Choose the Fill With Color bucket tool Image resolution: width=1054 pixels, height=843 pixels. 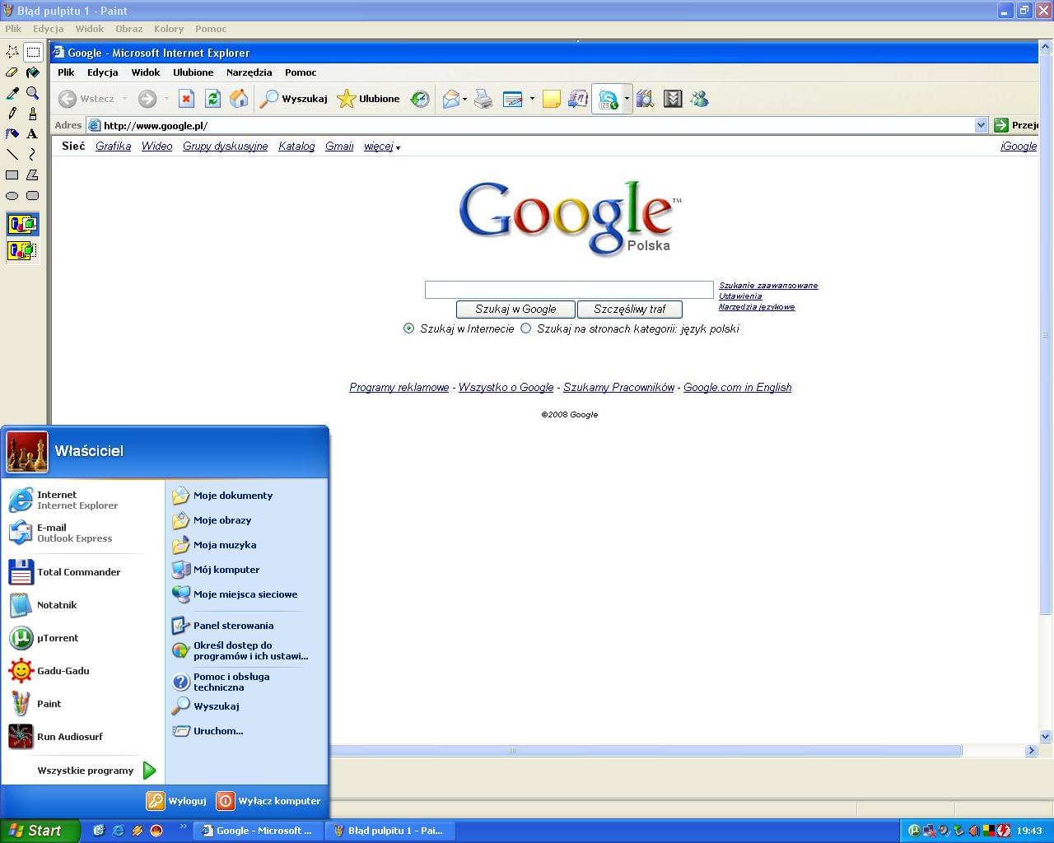(x=33, y=72)
